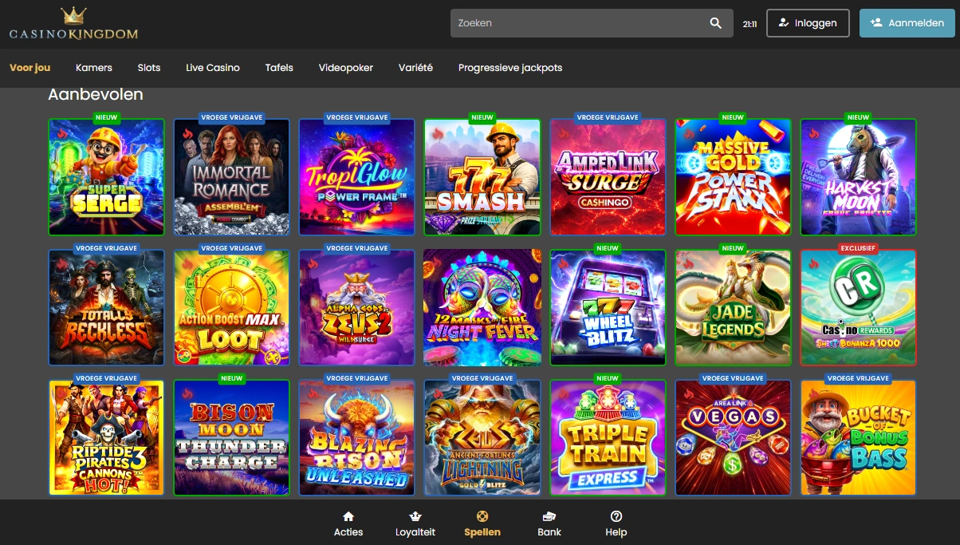The width and height of the screenshot is (960, 545).
Task: Open the Live Casino tab
Action: click(213, 68)
